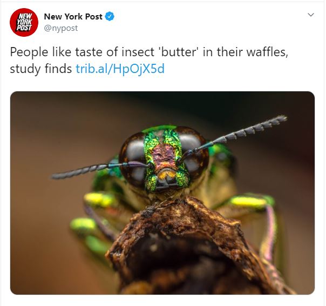The image size is (326, 306).
Task: Select the @nypost handle
Action: tap(60, 28)
